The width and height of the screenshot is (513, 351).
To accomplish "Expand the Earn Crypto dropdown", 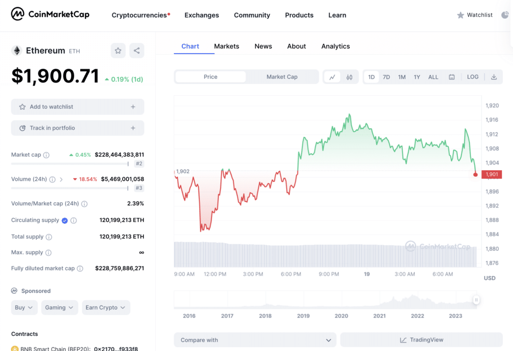I will pos(106,307).
